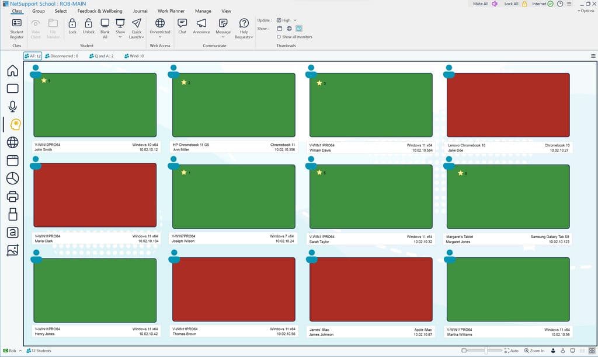The width and height of the screenshot is (598, 357).
Task: Click the Unlock students icon
Action: point(88,26)
